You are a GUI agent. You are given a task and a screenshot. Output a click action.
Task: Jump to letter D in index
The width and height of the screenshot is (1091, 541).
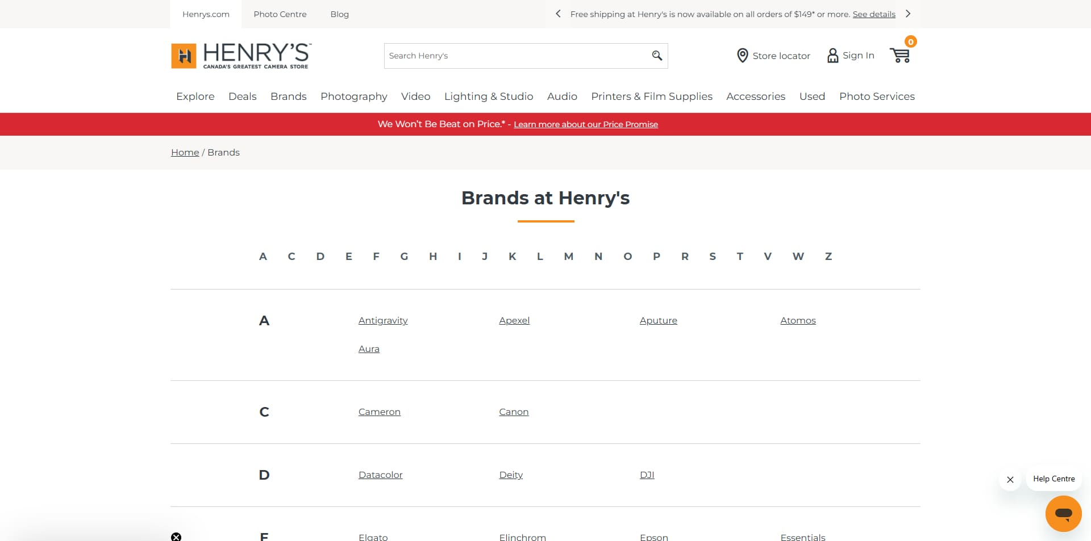(320, 257)
